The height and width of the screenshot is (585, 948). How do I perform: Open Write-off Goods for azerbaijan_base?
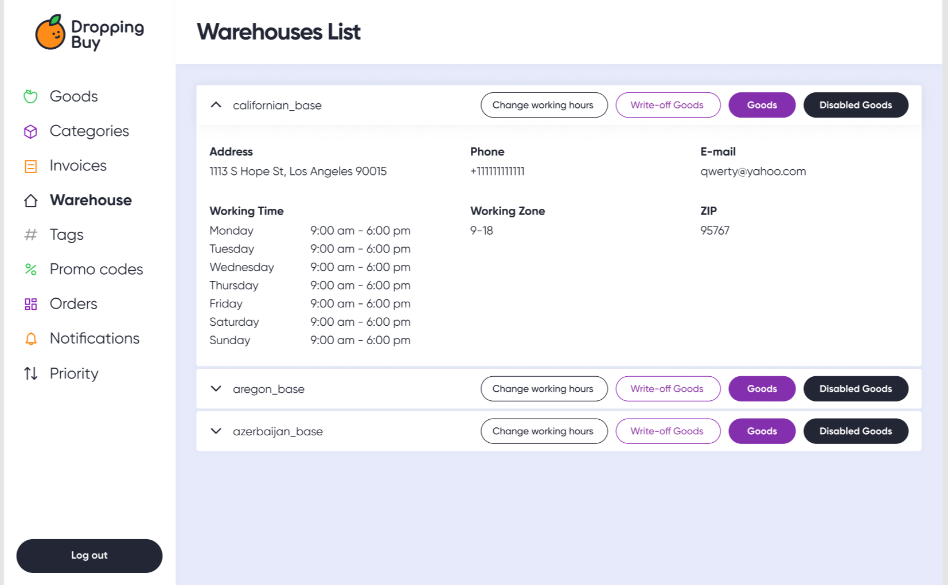click(668, 431)
